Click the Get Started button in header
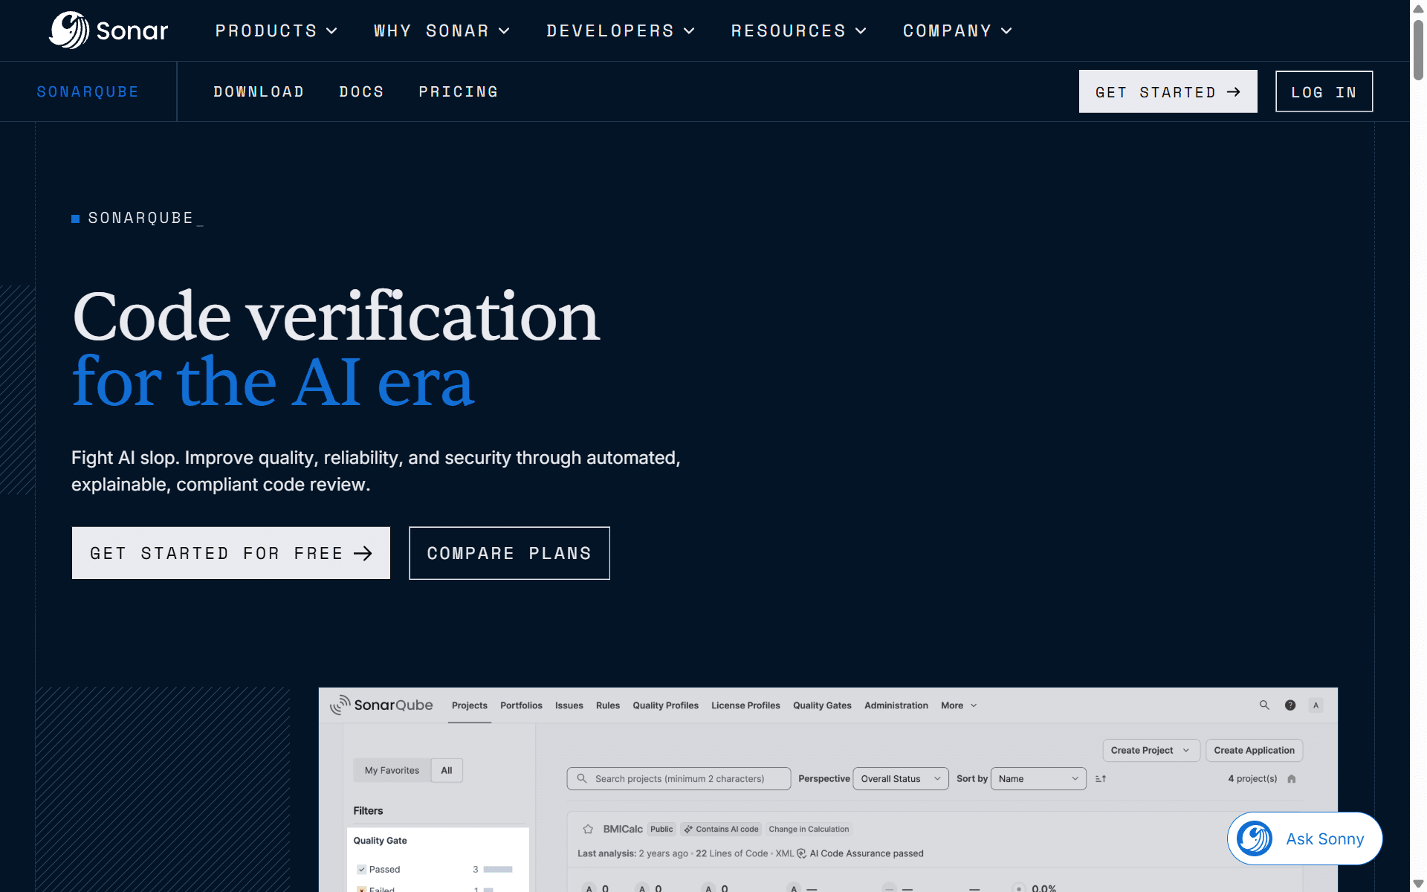Screen dimensions: 1427x892 [1168, 91]
